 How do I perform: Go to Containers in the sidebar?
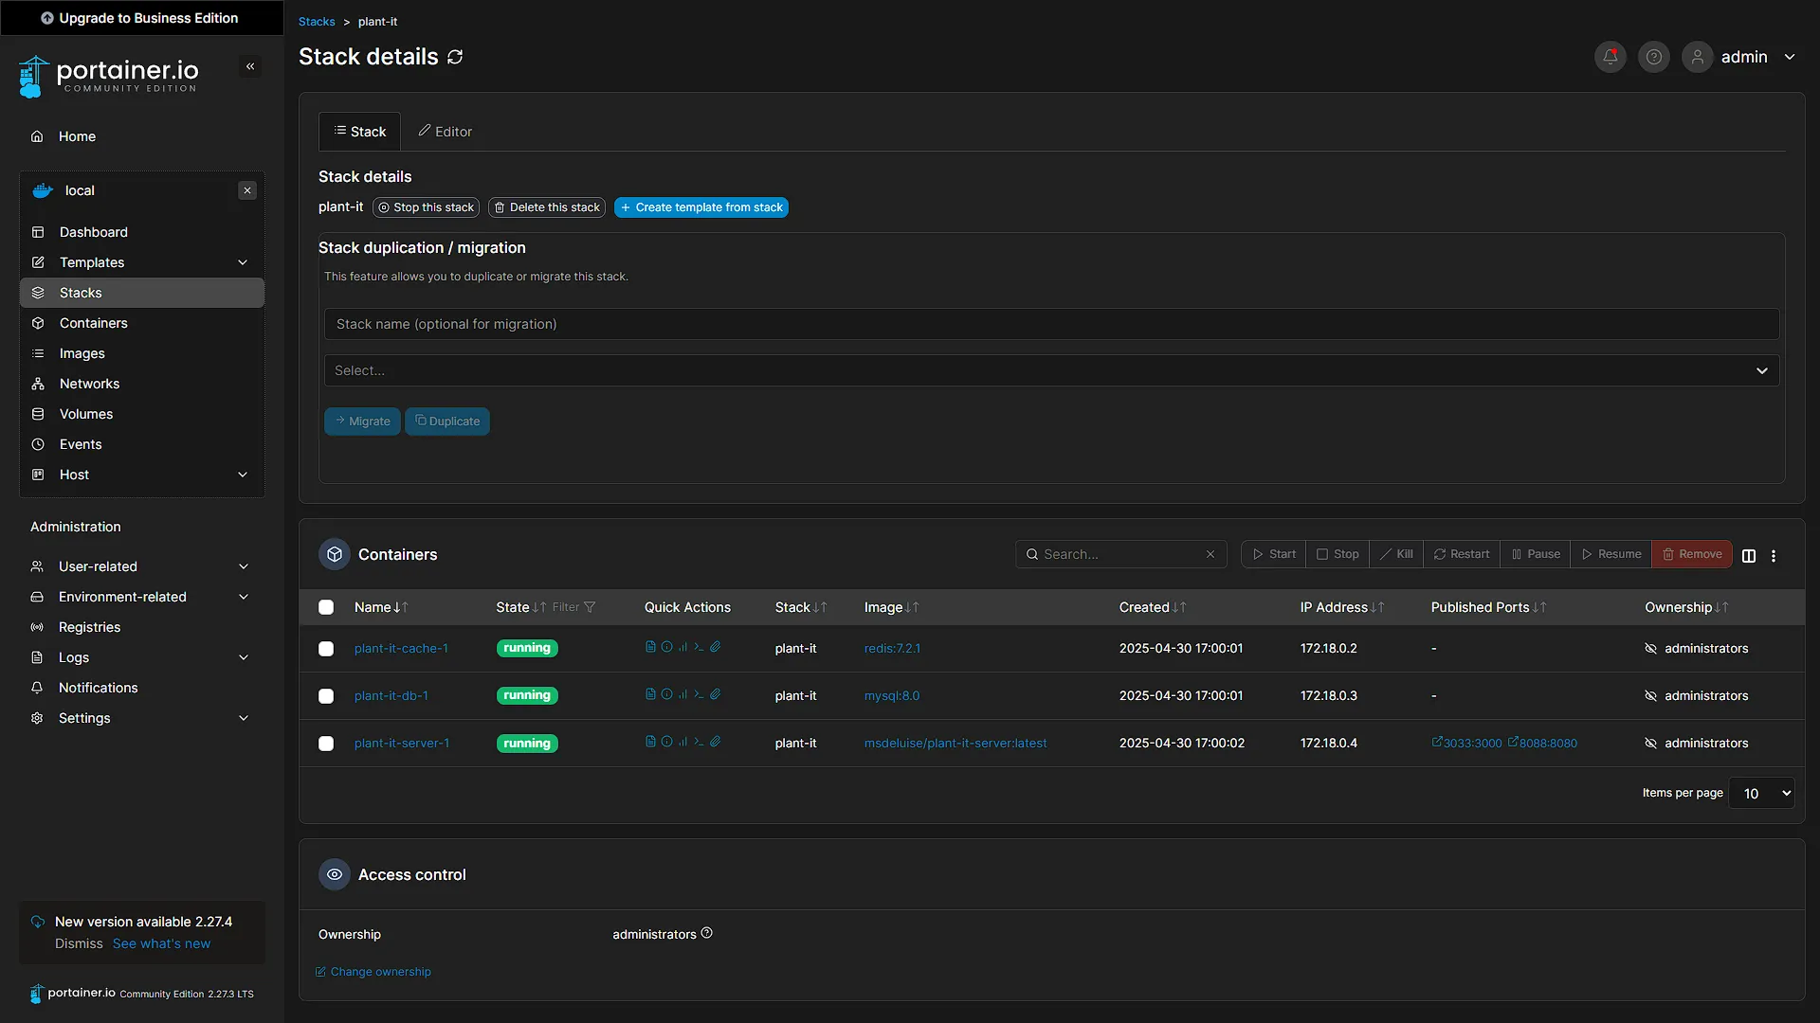[x=141, y=323]
